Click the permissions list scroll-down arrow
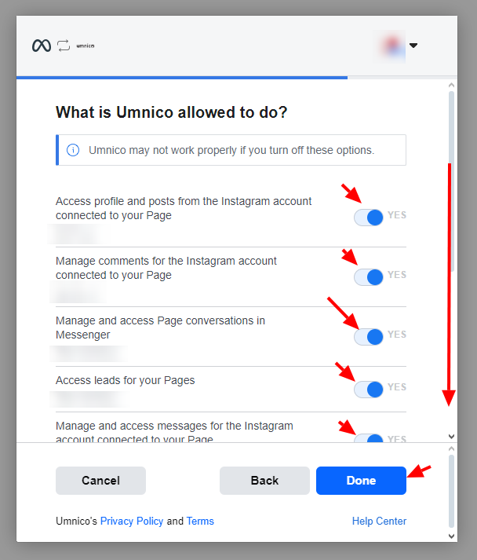This screenshot has height=560, width=477. 451,436
